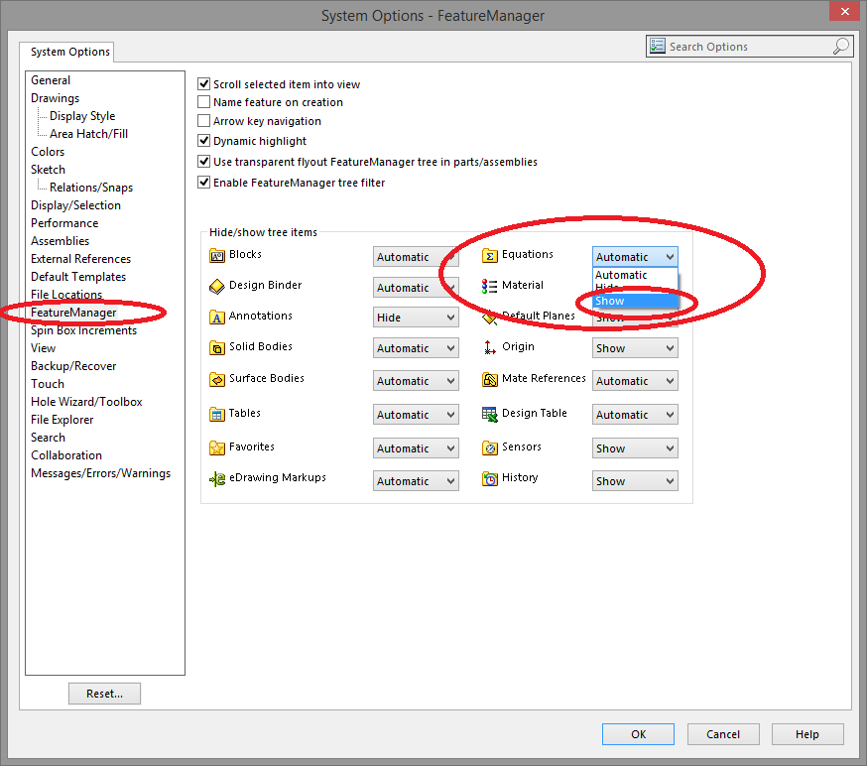Select Area Hatch/Fill category
The width and height of the screenshot is (867, 766).
coord(88,134)
